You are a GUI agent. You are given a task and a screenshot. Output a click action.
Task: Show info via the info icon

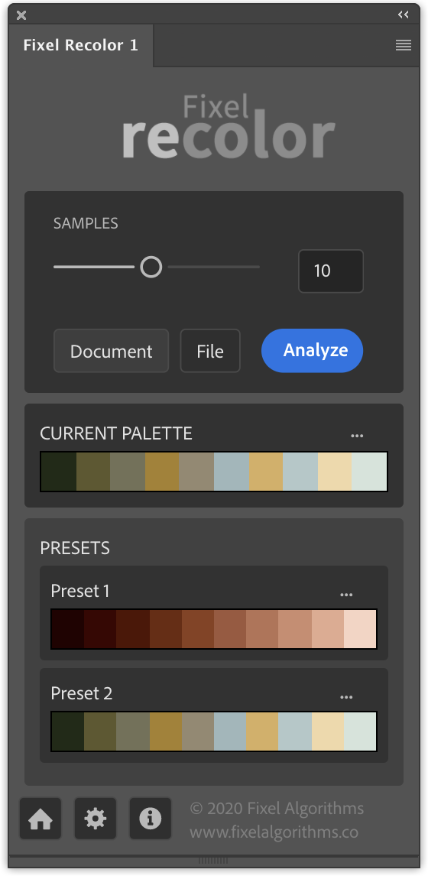(150, 819)
